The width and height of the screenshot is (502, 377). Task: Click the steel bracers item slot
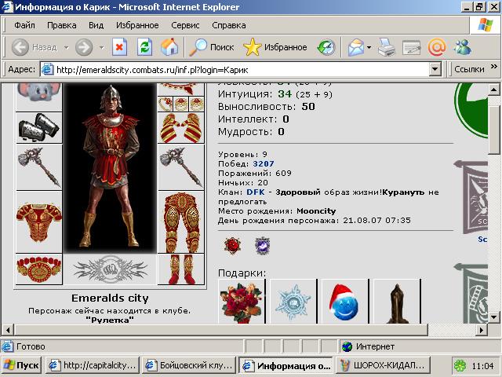pos(38,127)
